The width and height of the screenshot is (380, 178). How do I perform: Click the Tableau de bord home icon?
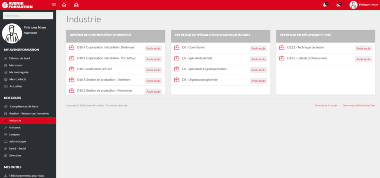(6, 58)
